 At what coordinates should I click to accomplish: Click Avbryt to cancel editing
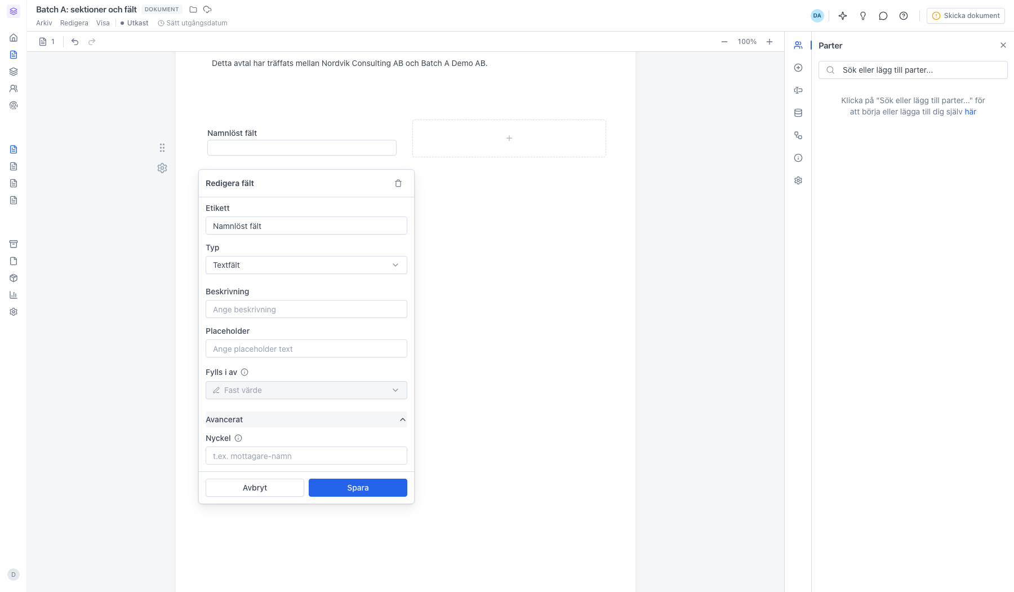point(255,488)
